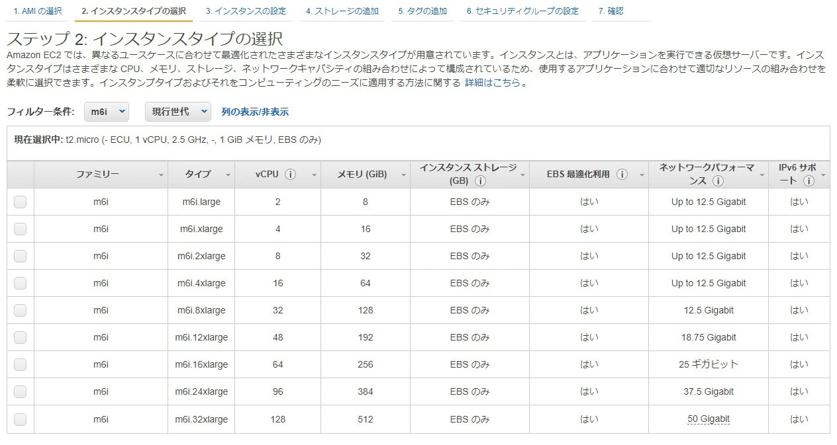
Task: Open the EBS 最適化利用 info icon
Action: (x=622, y=175)
